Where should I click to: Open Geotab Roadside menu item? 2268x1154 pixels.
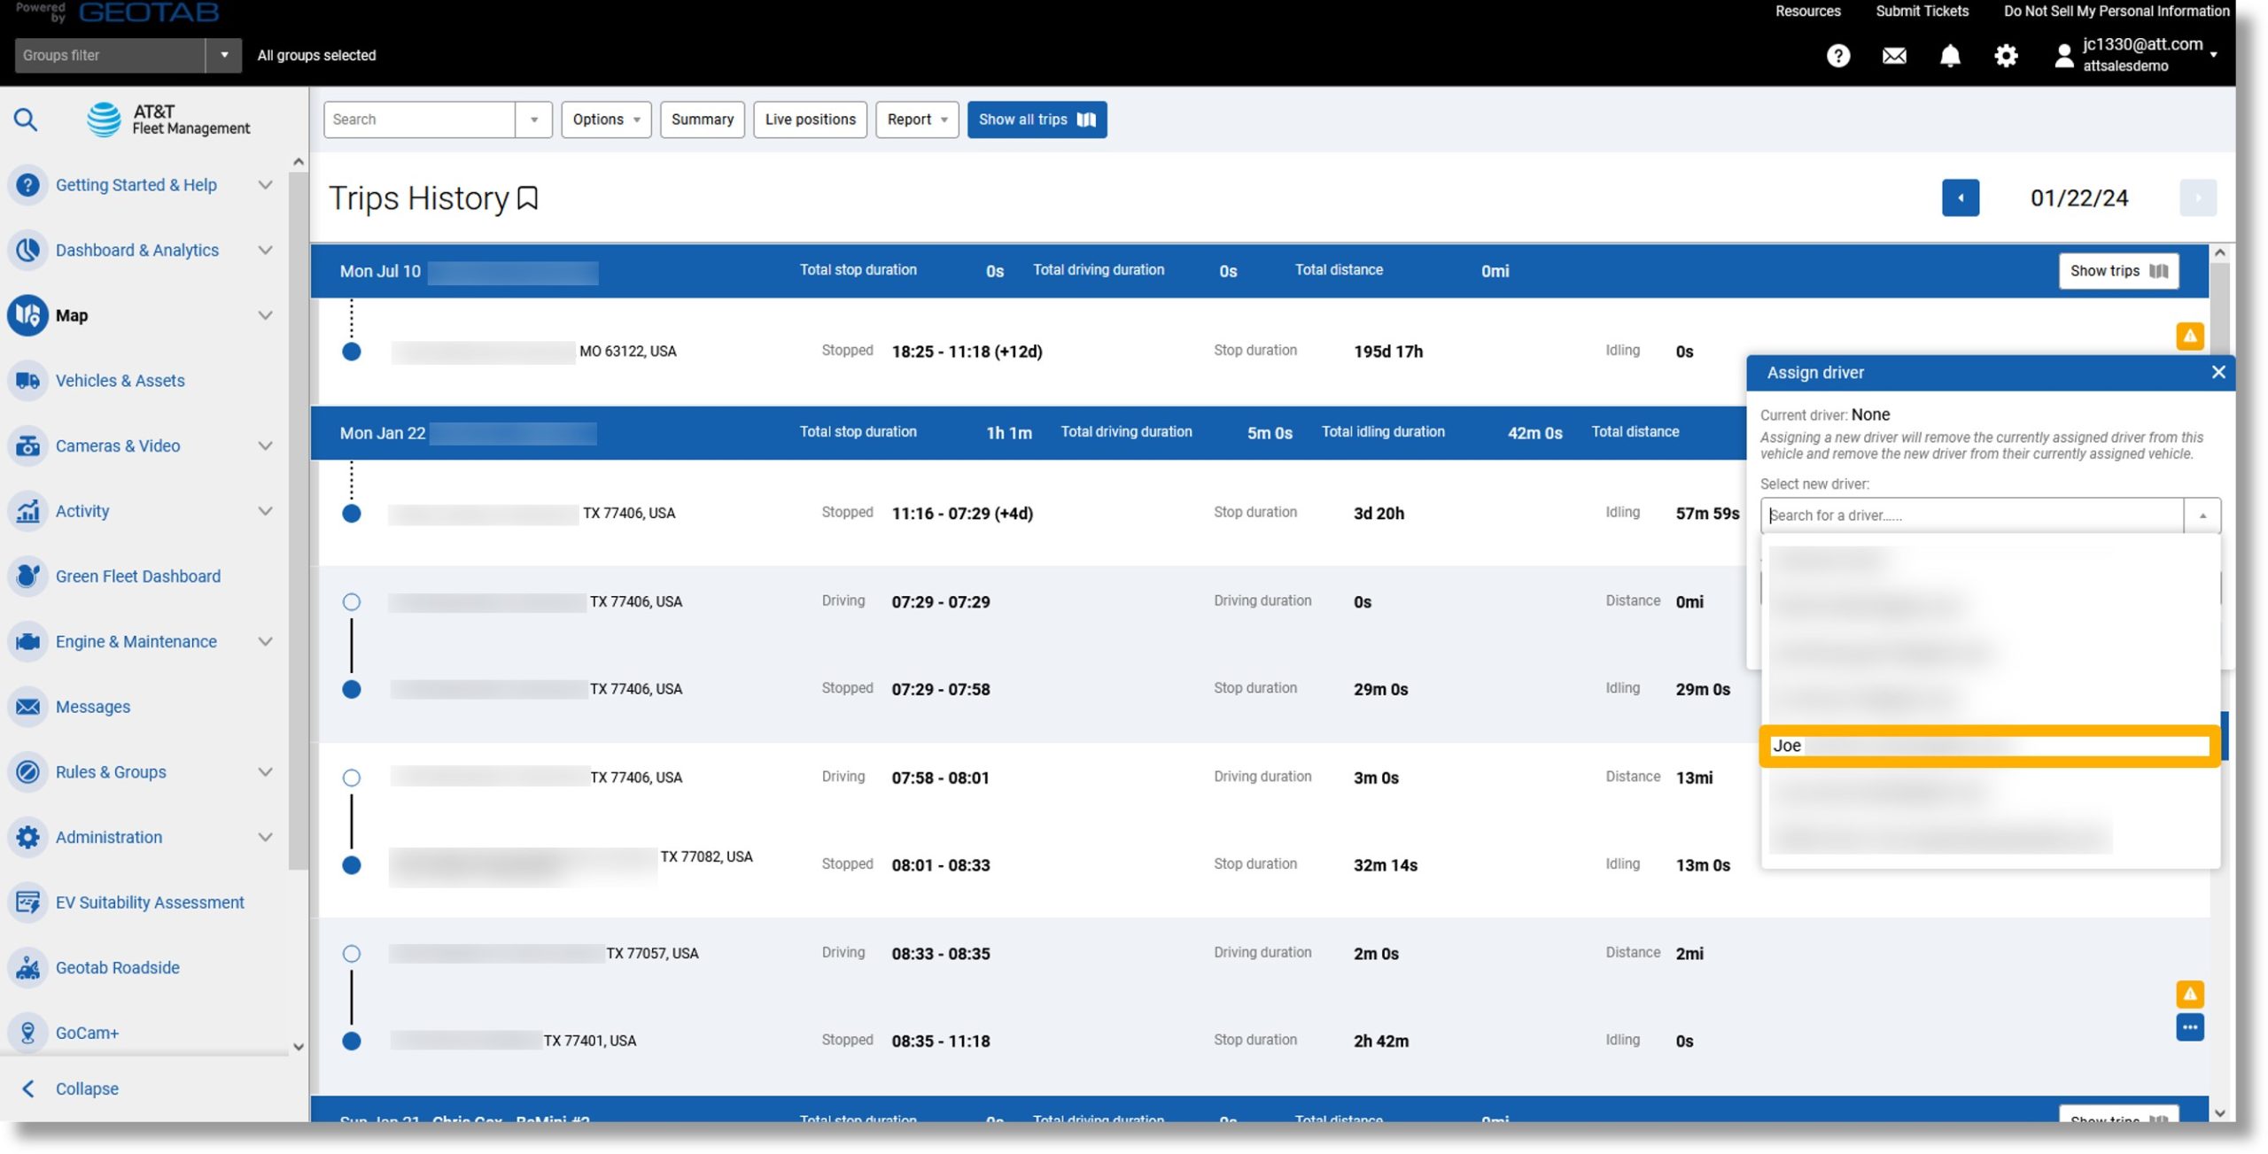coord(118,968)
